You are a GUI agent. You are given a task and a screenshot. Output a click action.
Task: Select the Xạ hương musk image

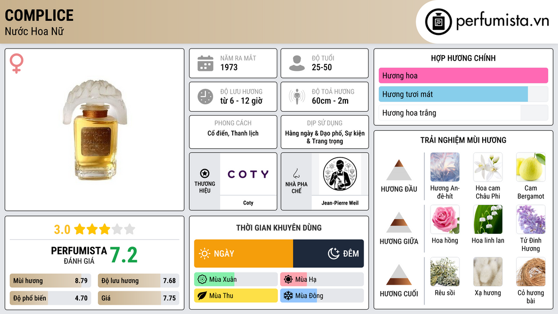(x=488, y=271)
